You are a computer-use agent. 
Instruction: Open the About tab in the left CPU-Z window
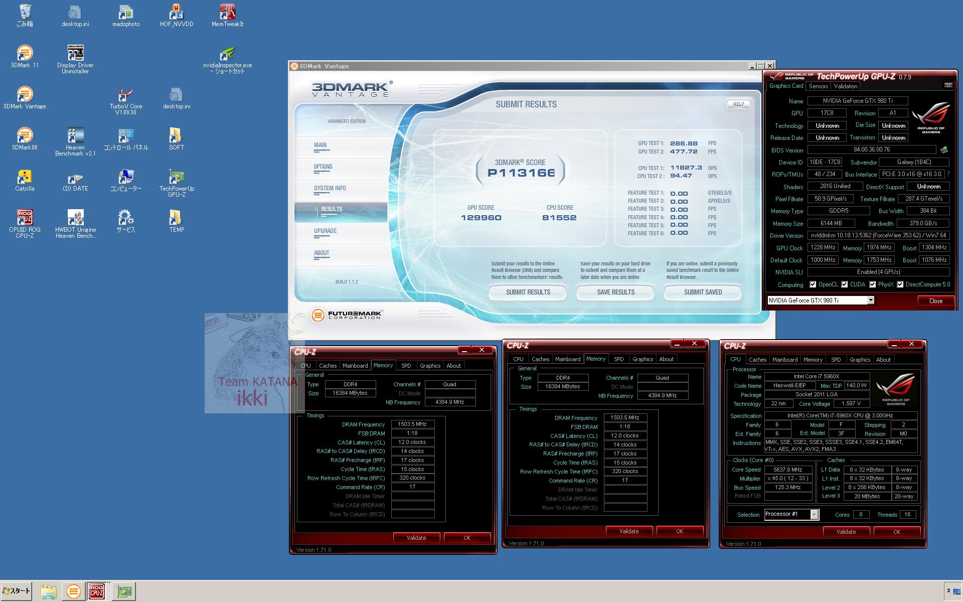[x=454, y=366]
